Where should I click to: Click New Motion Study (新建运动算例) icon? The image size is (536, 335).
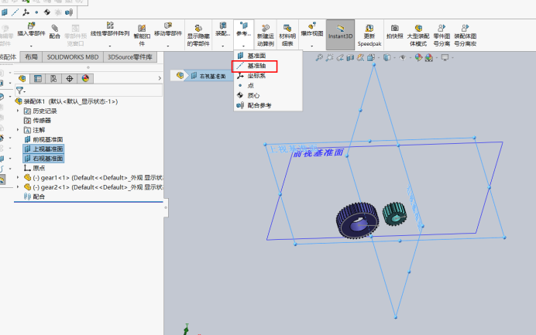[x=265, y=28]
